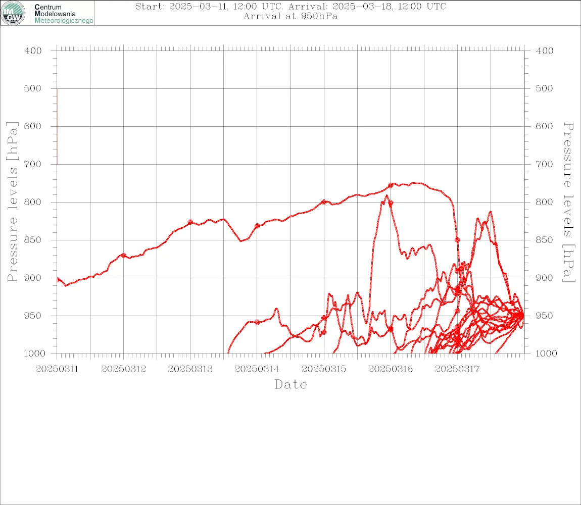Click the trajectory marker on 20250313 near 825 hPa
The height and width of the screenshot is (505, 581).
pyautogui.click(x=190, y=222)
